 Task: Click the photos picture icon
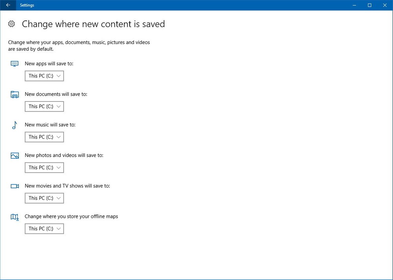[x=15, y=156]
